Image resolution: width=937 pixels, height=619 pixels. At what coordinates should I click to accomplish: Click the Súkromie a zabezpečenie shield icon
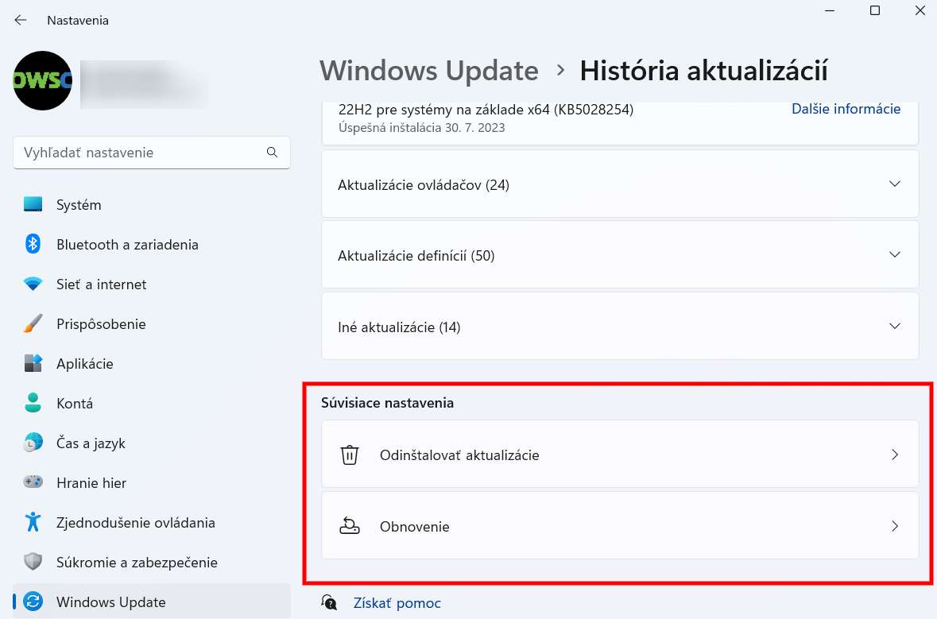click(x=33, y=562)
